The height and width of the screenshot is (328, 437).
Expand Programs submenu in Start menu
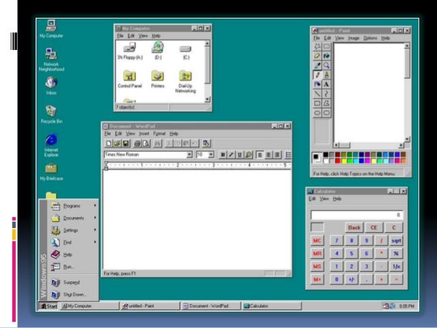pos(73,206)
